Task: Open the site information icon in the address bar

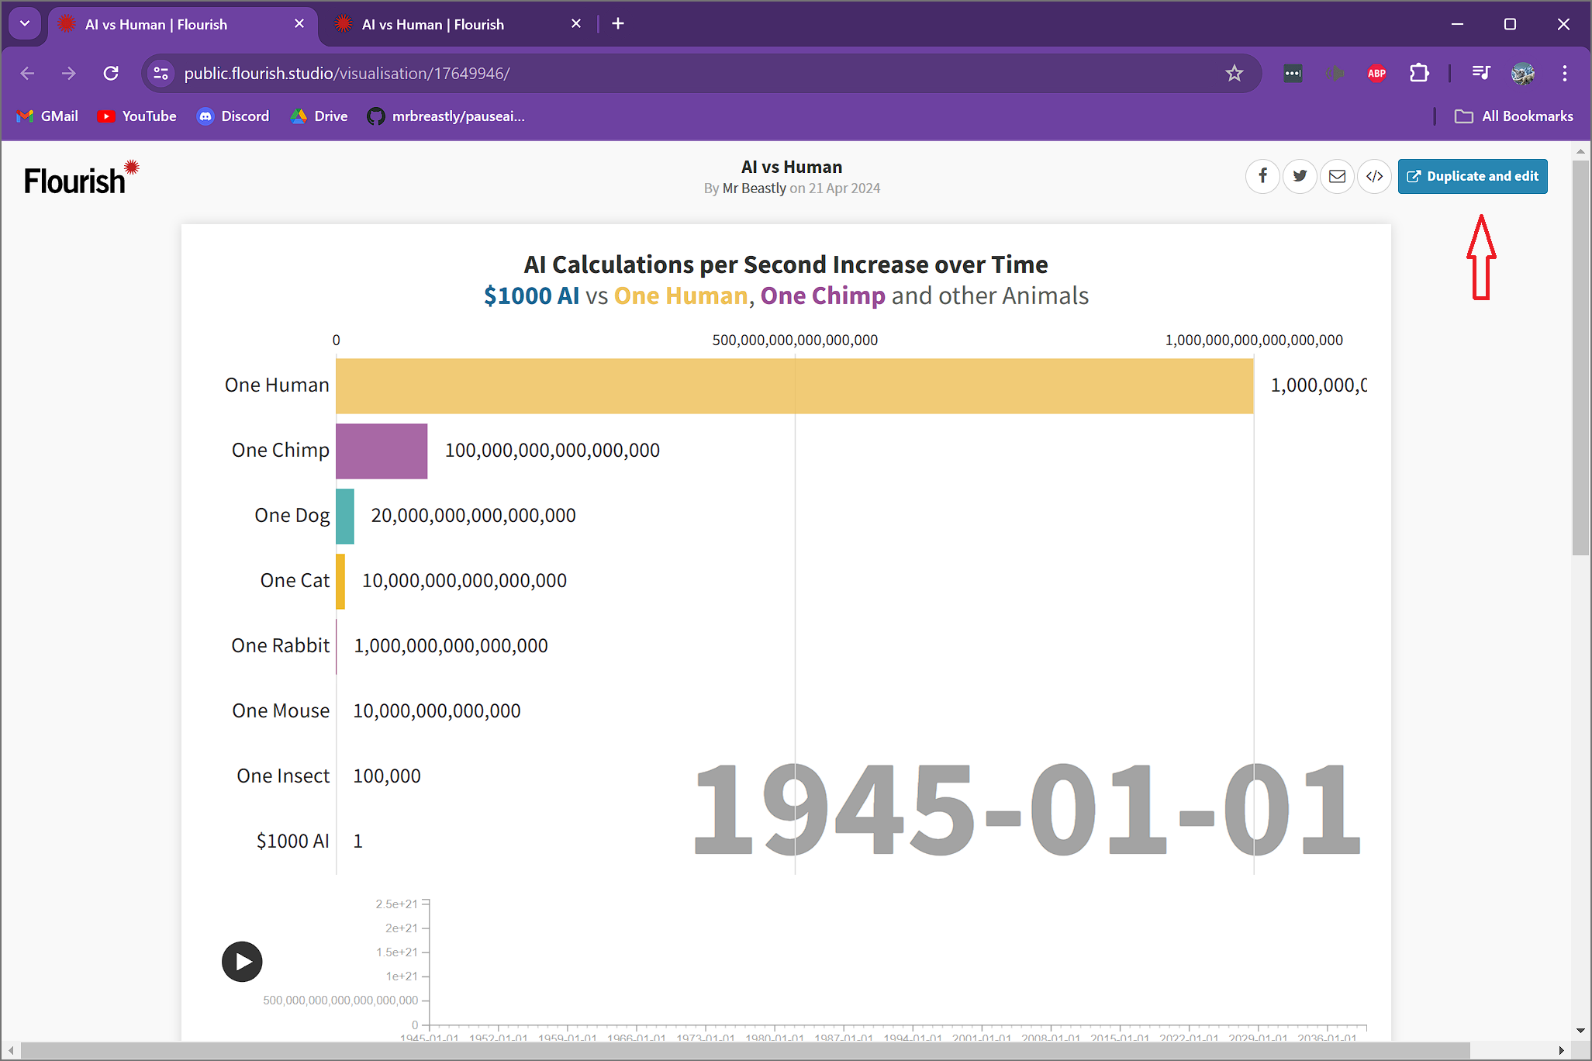Action: [161, 74]
